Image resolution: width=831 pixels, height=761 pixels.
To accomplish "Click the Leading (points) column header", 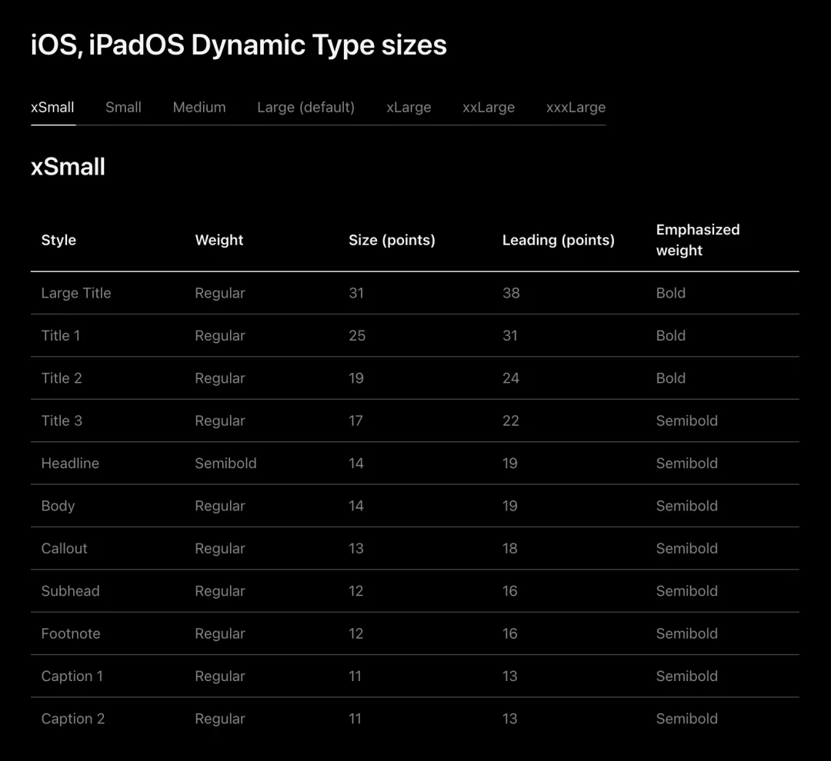I will 558,240.
